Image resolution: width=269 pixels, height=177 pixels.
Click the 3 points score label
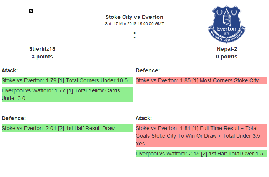pos(42,57)
